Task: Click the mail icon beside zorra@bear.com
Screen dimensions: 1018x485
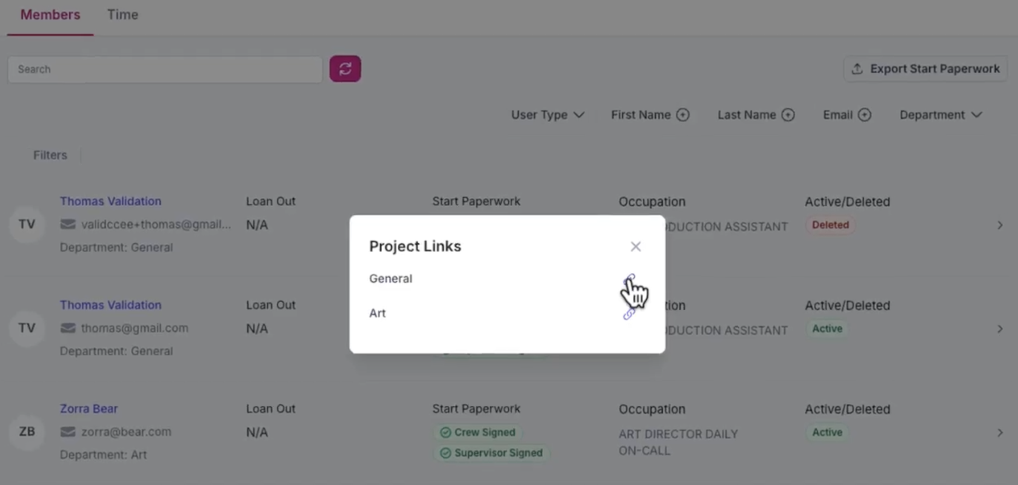Action: (x=67, y=432)
